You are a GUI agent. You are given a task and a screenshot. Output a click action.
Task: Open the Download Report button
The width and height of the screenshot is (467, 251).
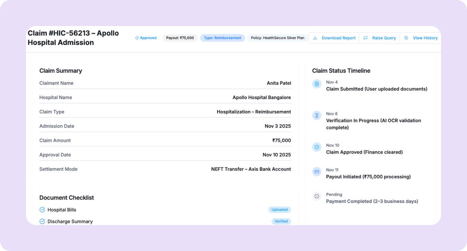(x=334, y=38)
